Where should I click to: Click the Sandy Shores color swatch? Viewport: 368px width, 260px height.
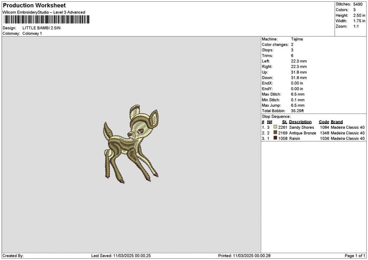[275, 127]
